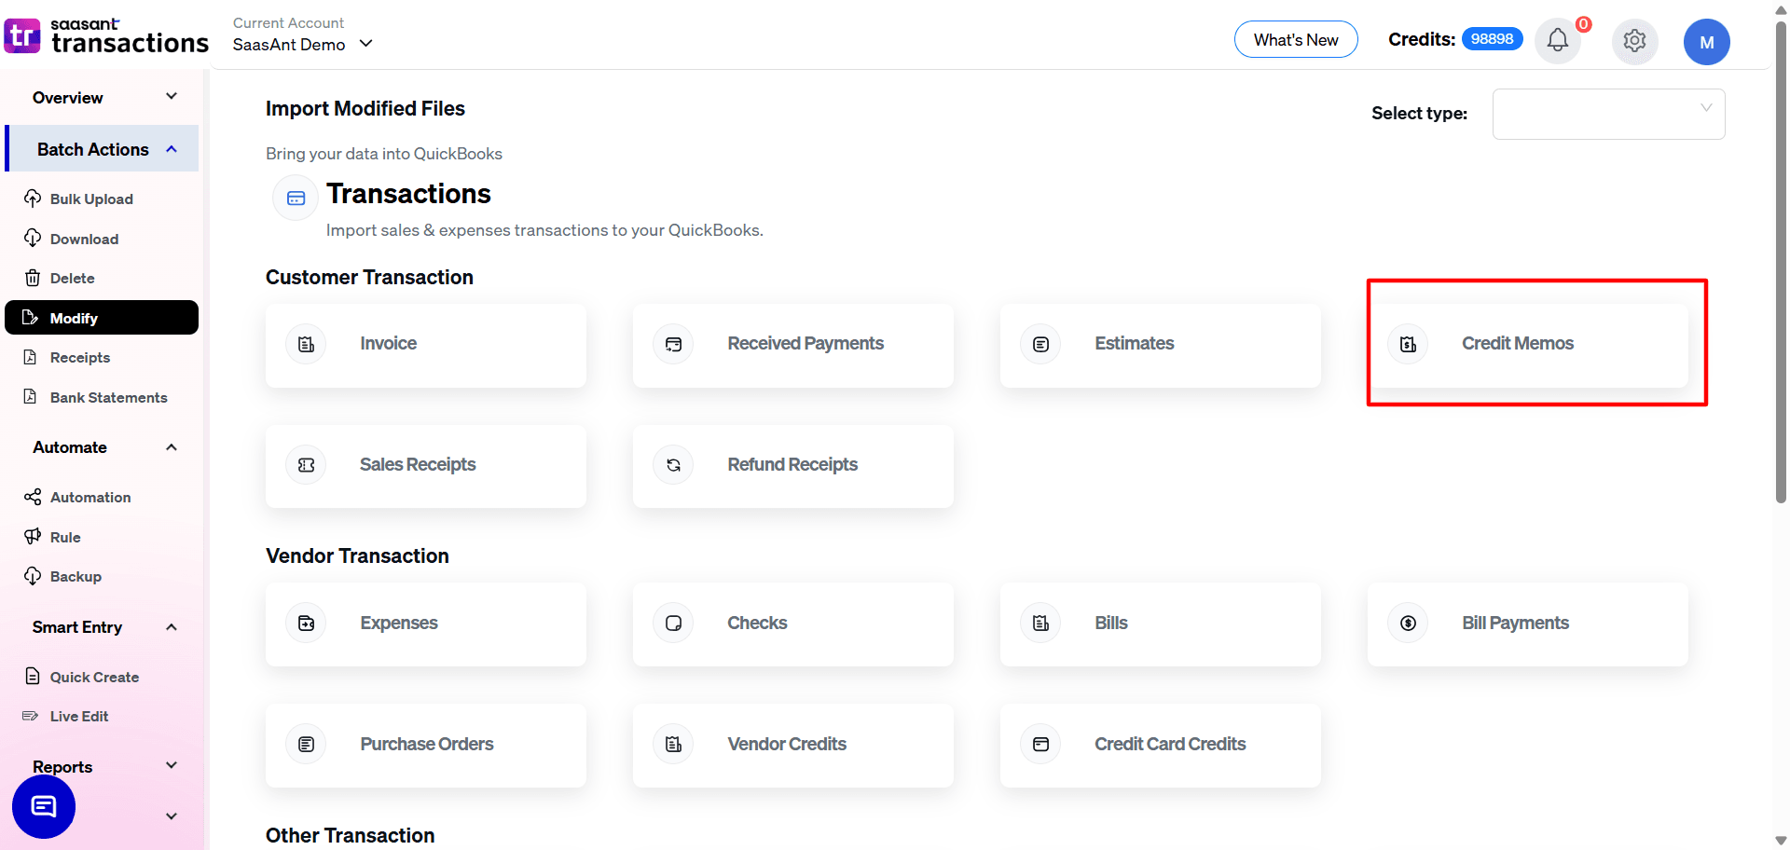Screen dimensions: 1790x850
Task: Open the chat support bubble
Action: [43, 805]
